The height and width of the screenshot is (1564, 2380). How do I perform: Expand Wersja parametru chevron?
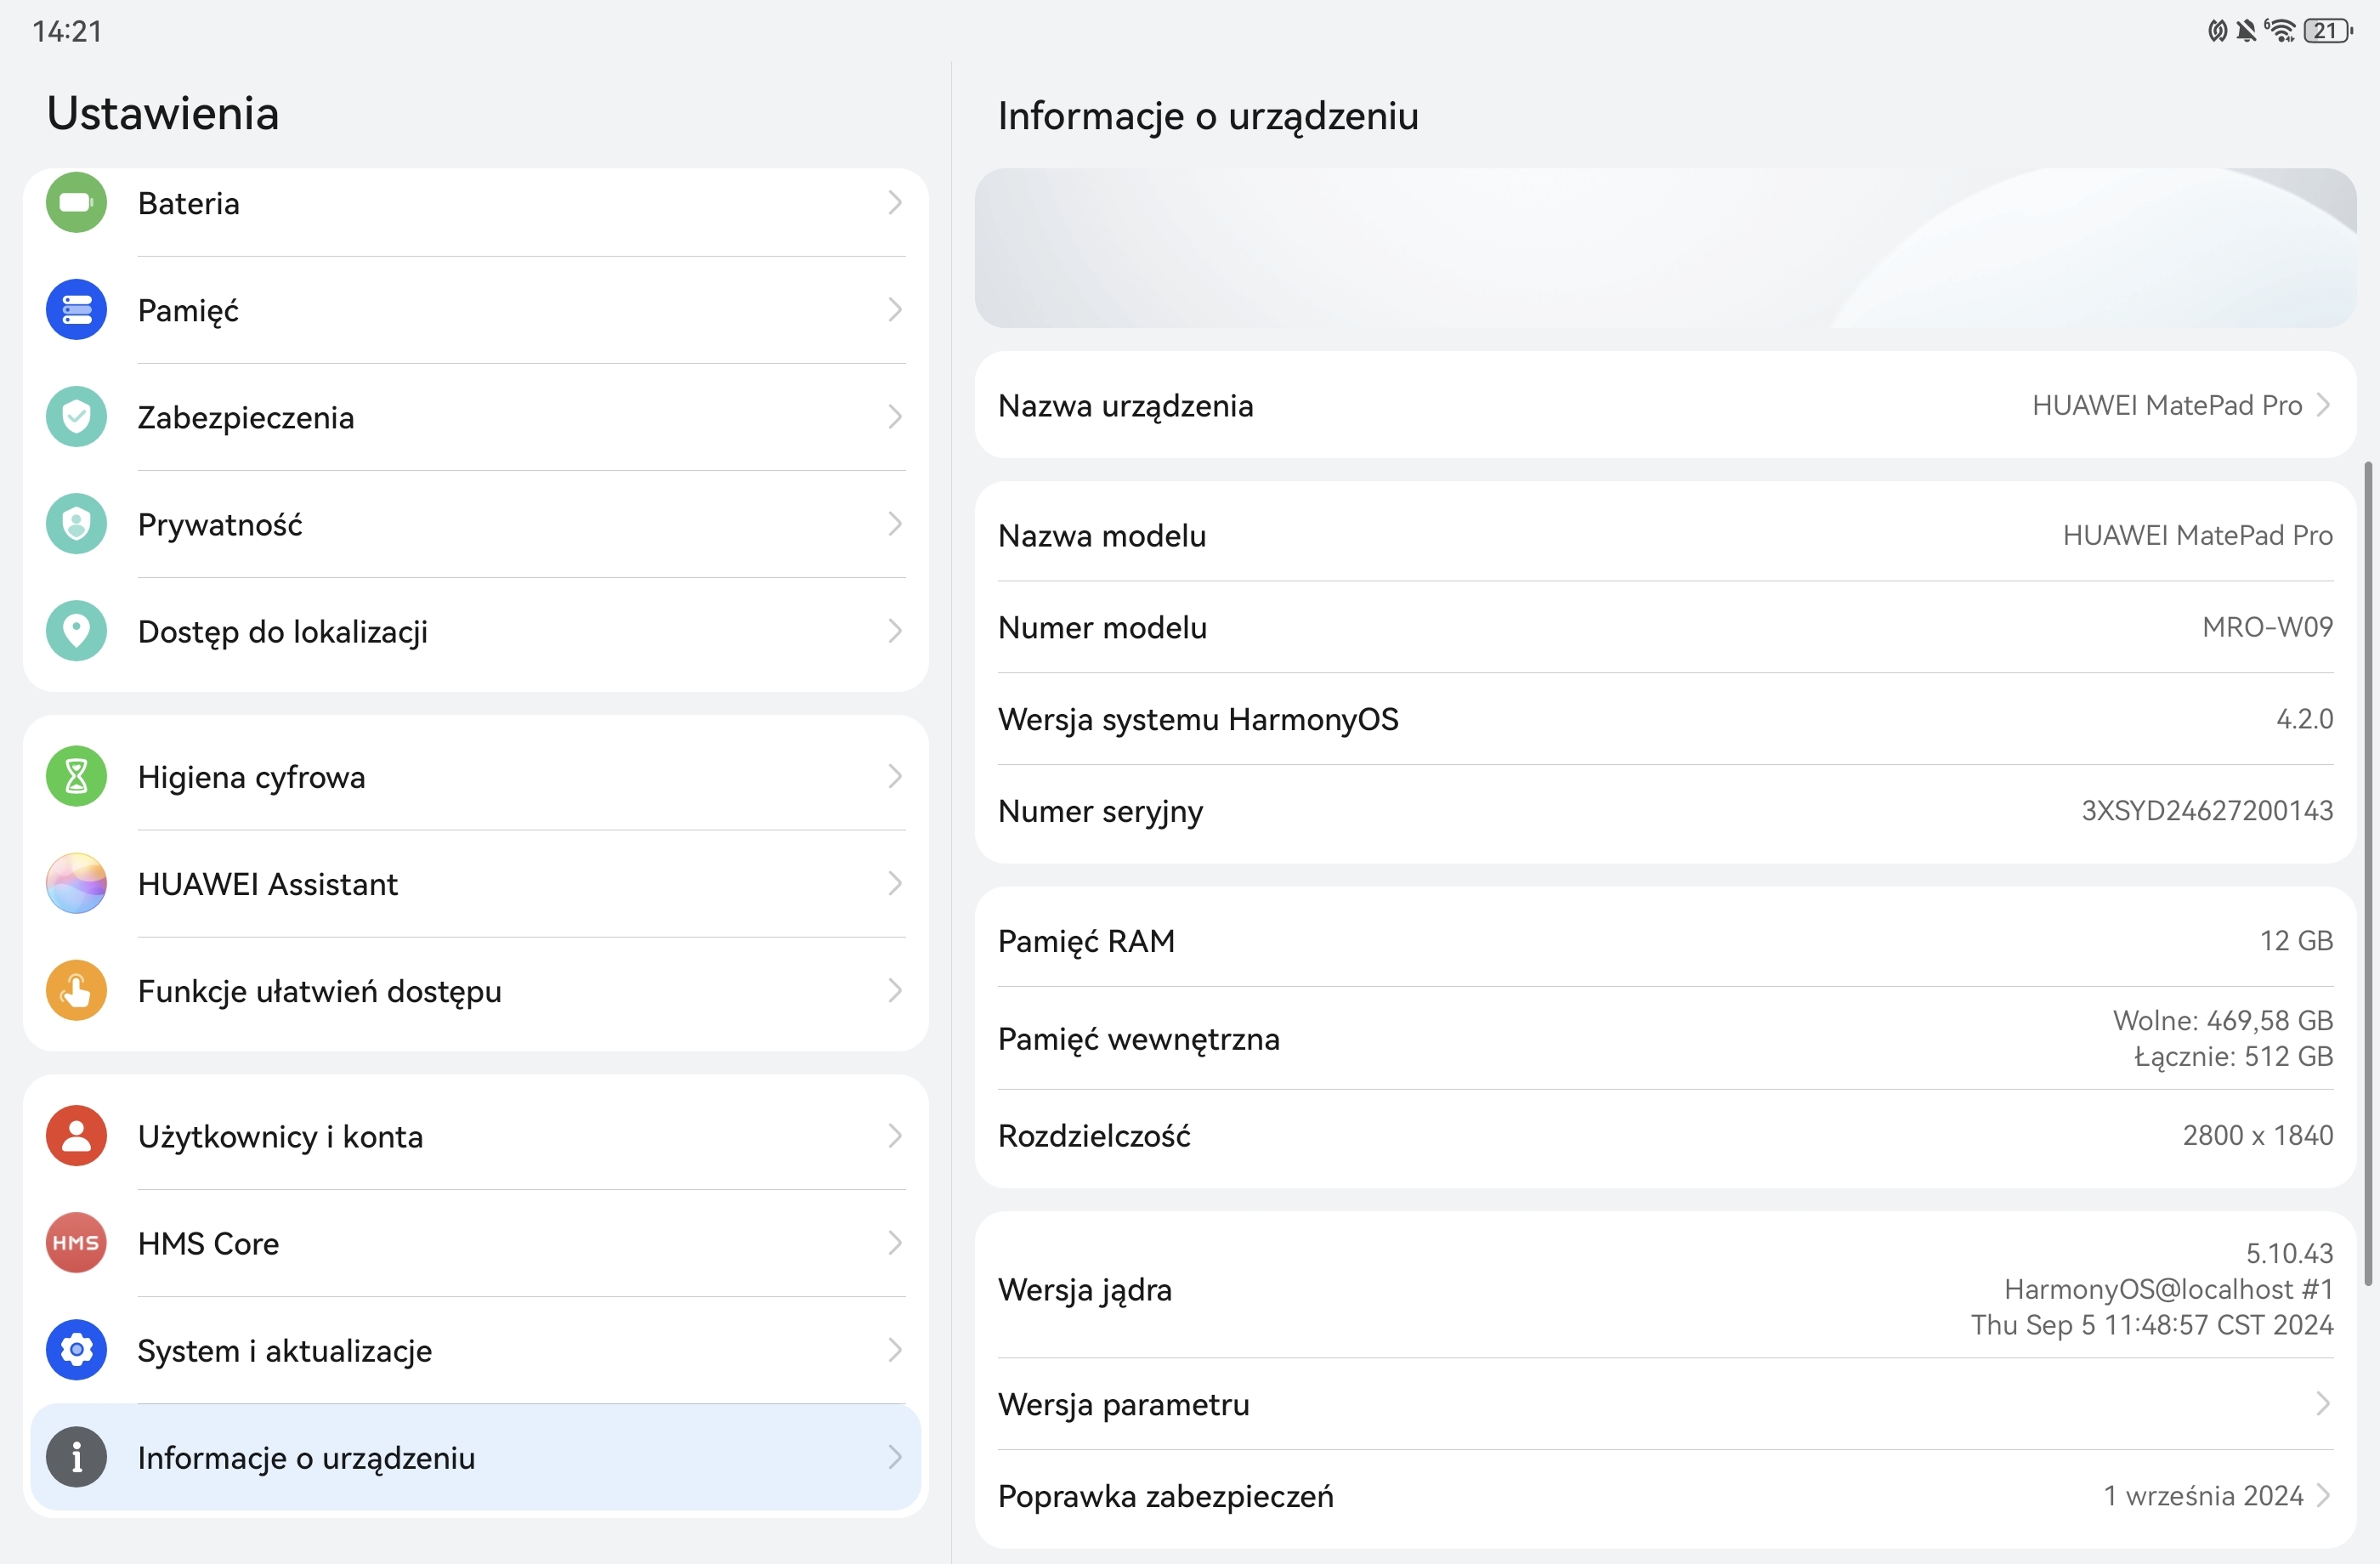2323,1404
